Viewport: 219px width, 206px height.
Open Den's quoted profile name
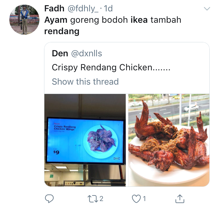(60, 53)
